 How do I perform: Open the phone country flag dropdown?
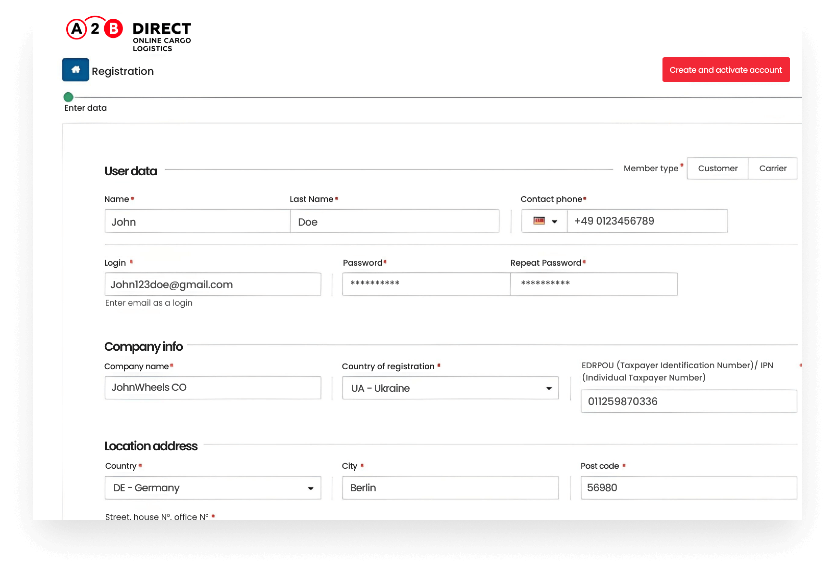544,221
